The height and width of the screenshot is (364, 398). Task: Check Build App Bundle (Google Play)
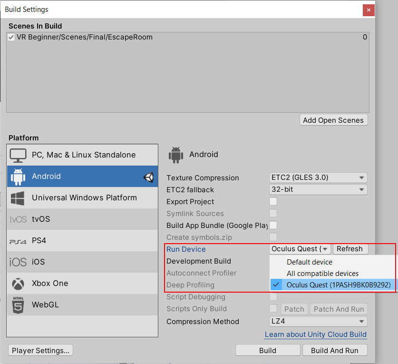tap(273, 225)
